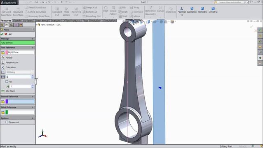Image resolution: width=263 pixels, height=148 pixels.
Task: Switch to Normal To view
Action: coord(182,12)
